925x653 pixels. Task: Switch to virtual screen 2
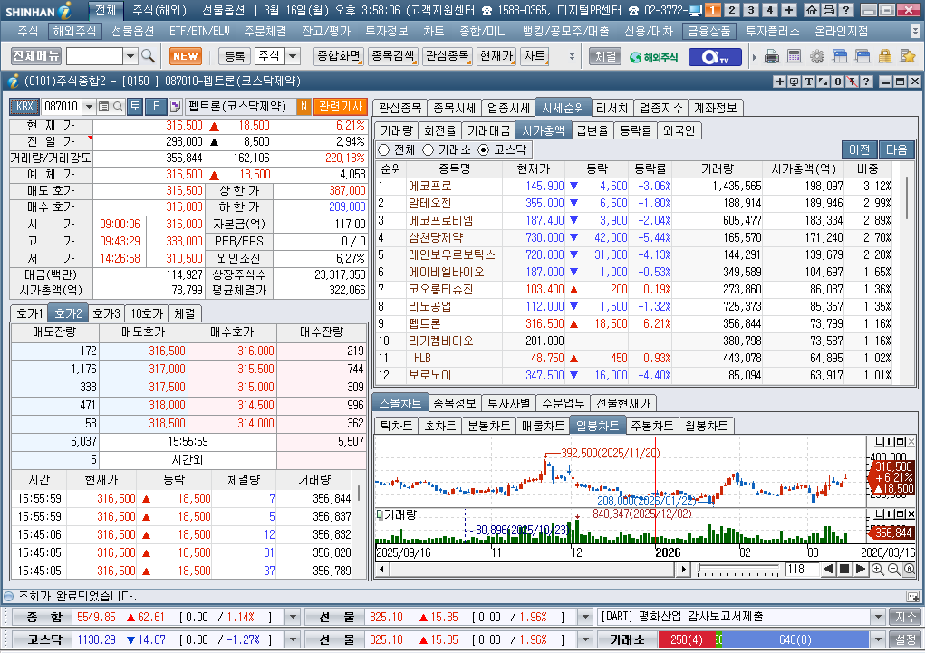coord(731,10)
